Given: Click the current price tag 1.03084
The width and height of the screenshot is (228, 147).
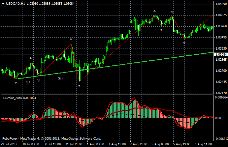Looking at the screenshot, I should (221, 55).
